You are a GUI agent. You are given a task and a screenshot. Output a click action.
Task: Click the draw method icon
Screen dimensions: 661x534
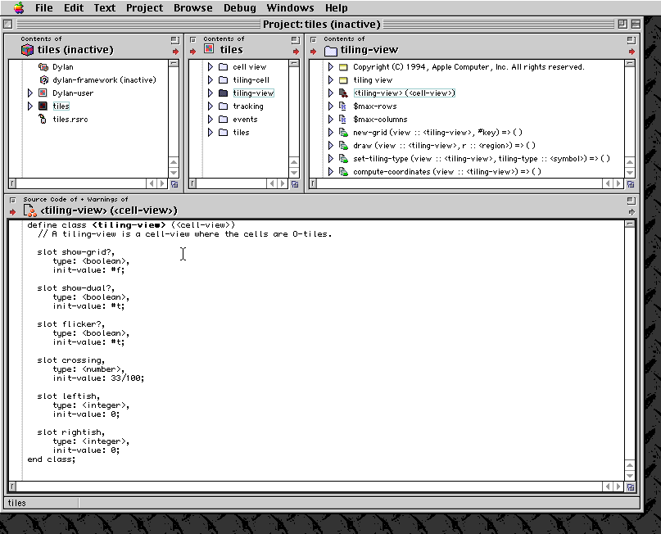[343, 145]
